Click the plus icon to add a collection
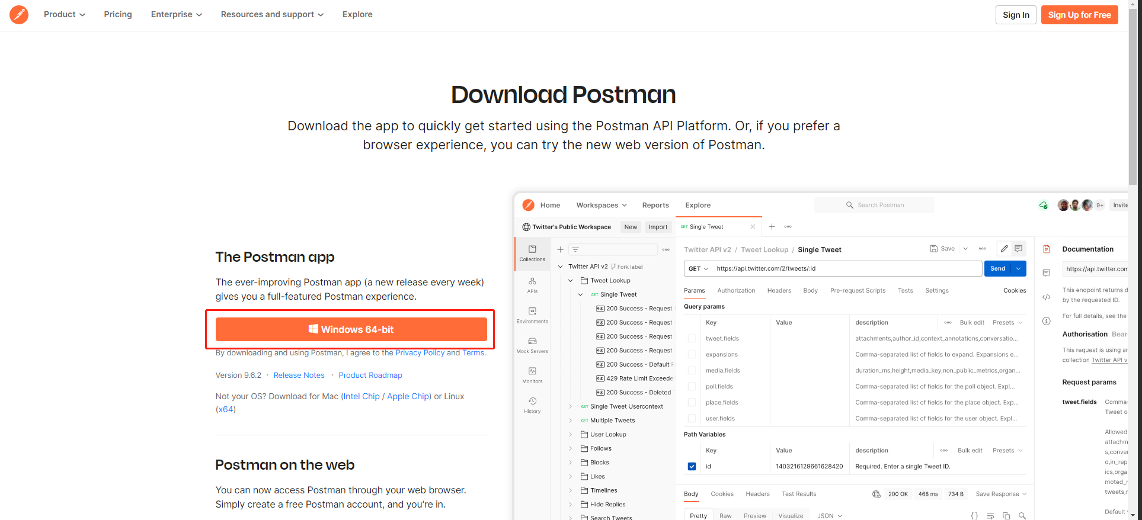1142x520 pixels. pyautogui.click(x=560, y=249)
